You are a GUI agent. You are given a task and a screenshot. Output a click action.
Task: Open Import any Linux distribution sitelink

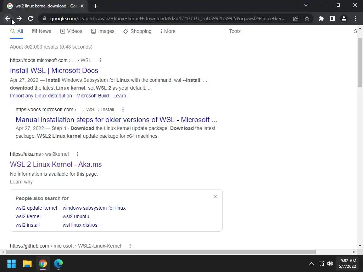(x=41, y=96)
